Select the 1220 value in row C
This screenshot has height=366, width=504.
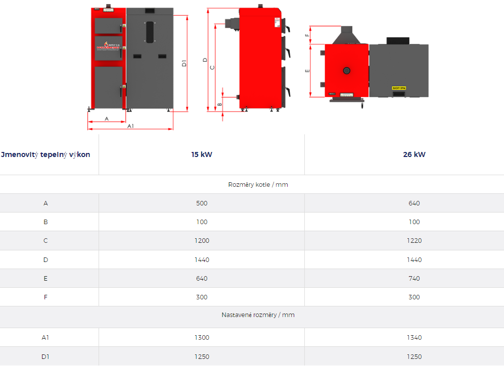(414, 241)
